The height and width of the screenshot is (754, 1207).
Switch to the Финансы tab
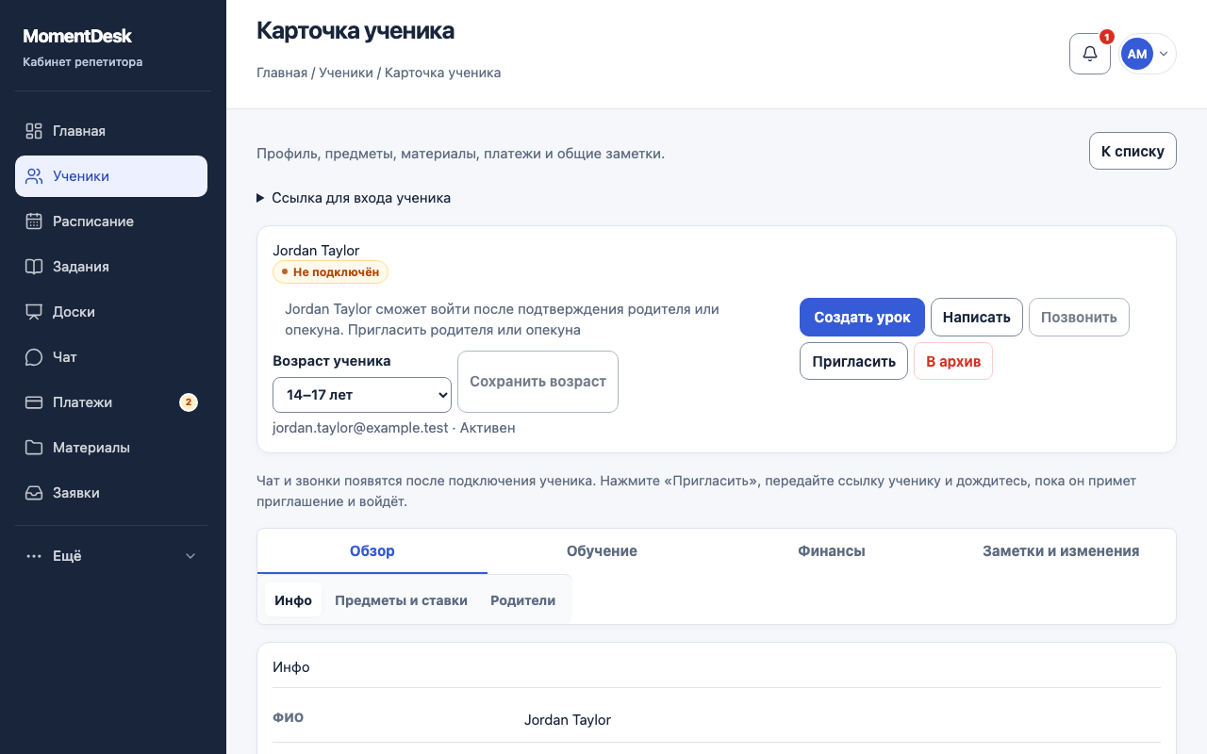pos(832,551)
